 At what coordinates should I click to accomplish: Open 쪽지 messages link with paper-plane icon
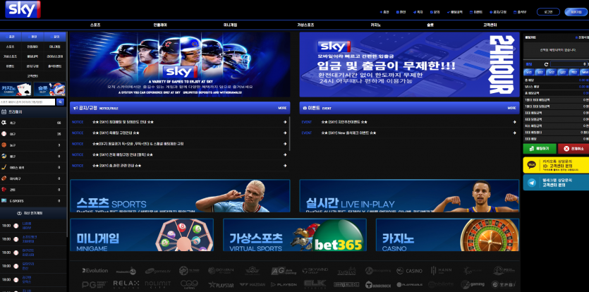pyautogui.click(x=418, y=12)
